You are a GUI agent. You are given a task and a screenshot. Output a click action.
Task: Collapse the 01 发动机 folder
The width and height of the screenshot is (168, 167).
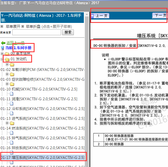tap(2, 59)
